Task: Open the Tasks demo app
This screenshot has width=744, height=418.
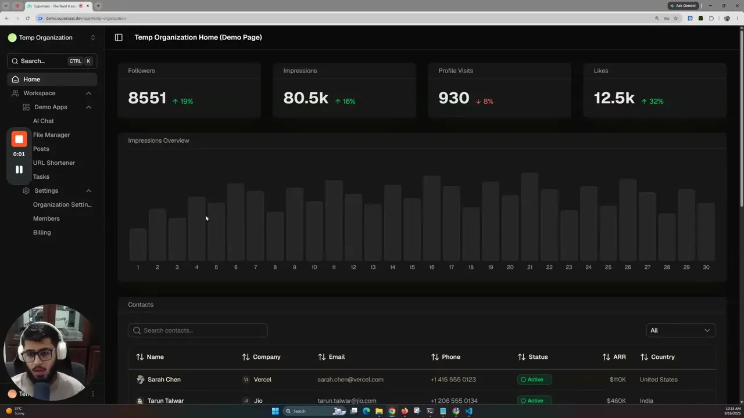Action: pos(41,177)
